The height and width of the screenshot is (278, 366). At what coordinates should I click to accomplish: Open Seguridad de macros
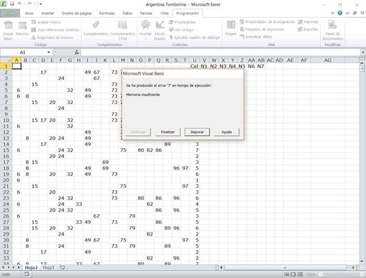tap(52, 38)
